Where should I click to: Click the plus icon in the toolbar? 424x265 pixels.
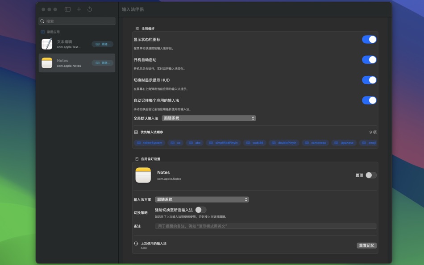(79, 9)
